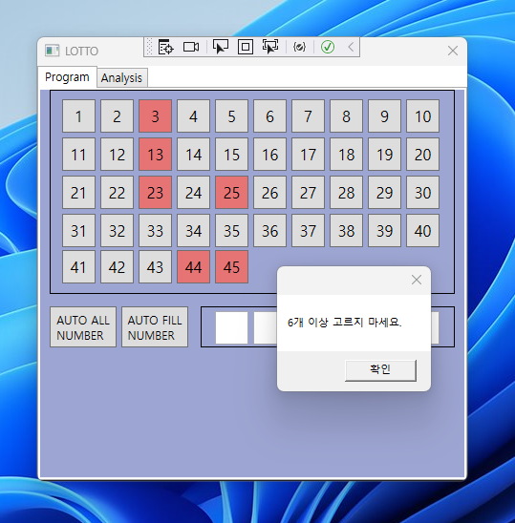
Task: Select lotto number 36
Action: click(x=269, y=230)
